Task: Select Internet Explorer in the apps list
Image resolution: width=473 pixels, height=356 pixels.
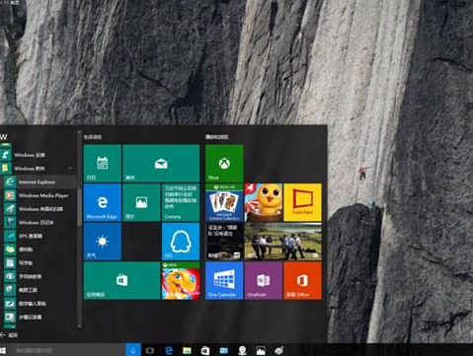Action: point(39,181)
